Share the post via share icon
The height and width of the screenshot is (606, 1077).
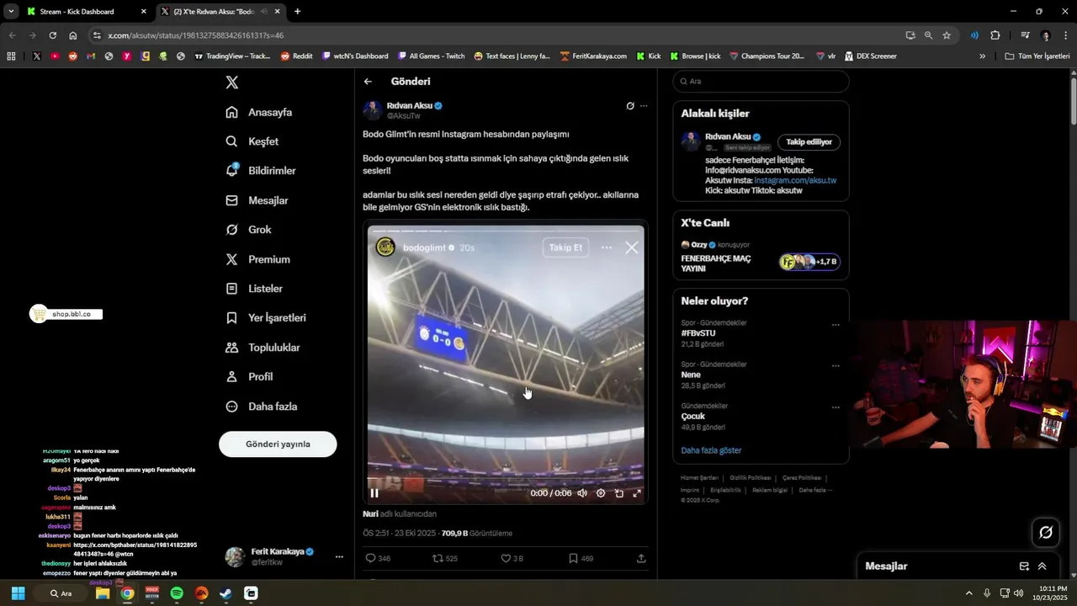tap(641, 558)
